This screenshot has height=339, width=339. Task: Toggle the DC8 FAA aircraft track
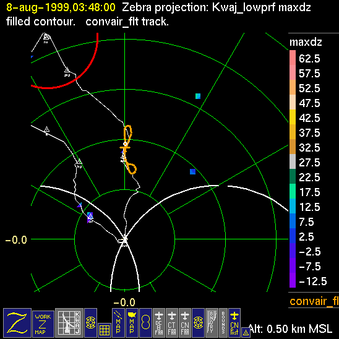pos(159,323)
